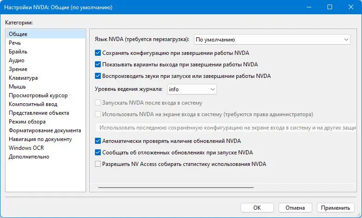Uncheck 'Сообщать об отложенных обновлениях' checkbox

tap(98, 152)
